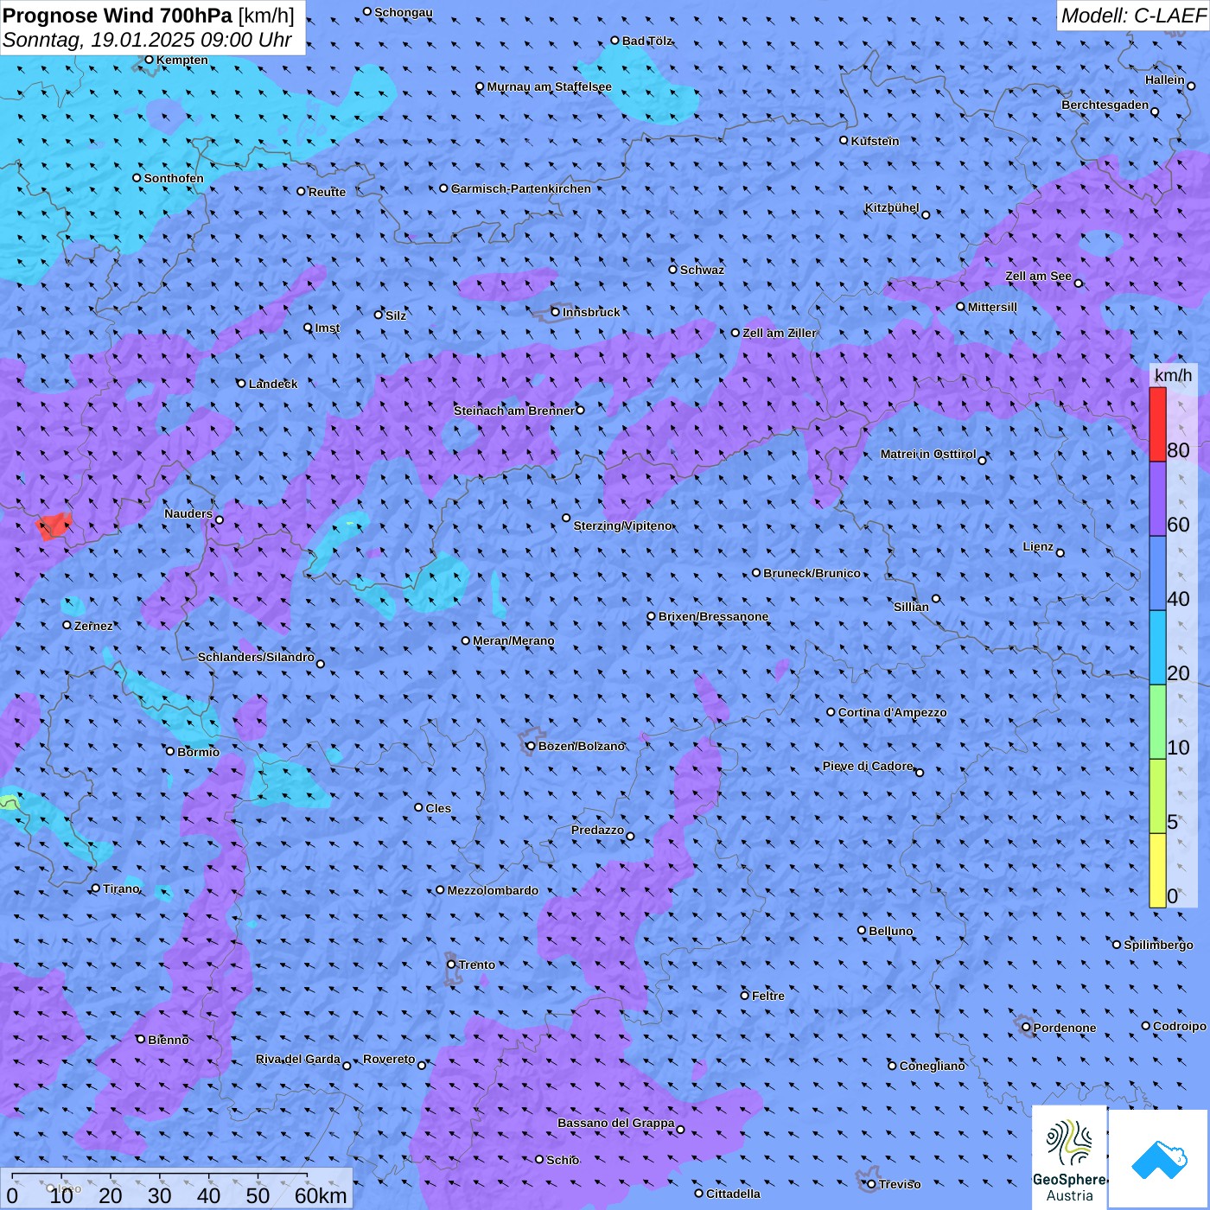This screenshot has width=1210, height=1210.
Task: Click the Innsbruck city marker
Action: click(x=556, y=312)
